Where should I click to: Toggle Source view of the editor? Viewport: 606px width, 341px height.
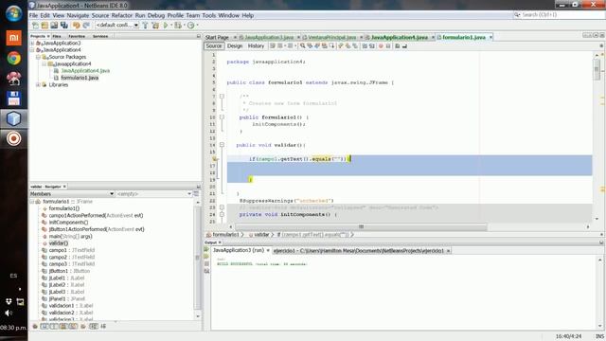pos(214,46)
